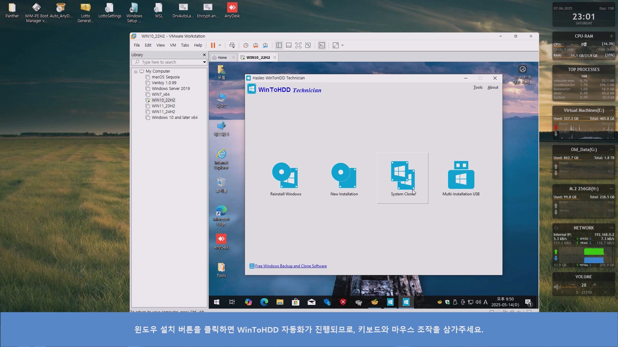This screenshot has height=347, width=618.
Task: Select macOS Sequoia in the library list
Action: point(166,77)
